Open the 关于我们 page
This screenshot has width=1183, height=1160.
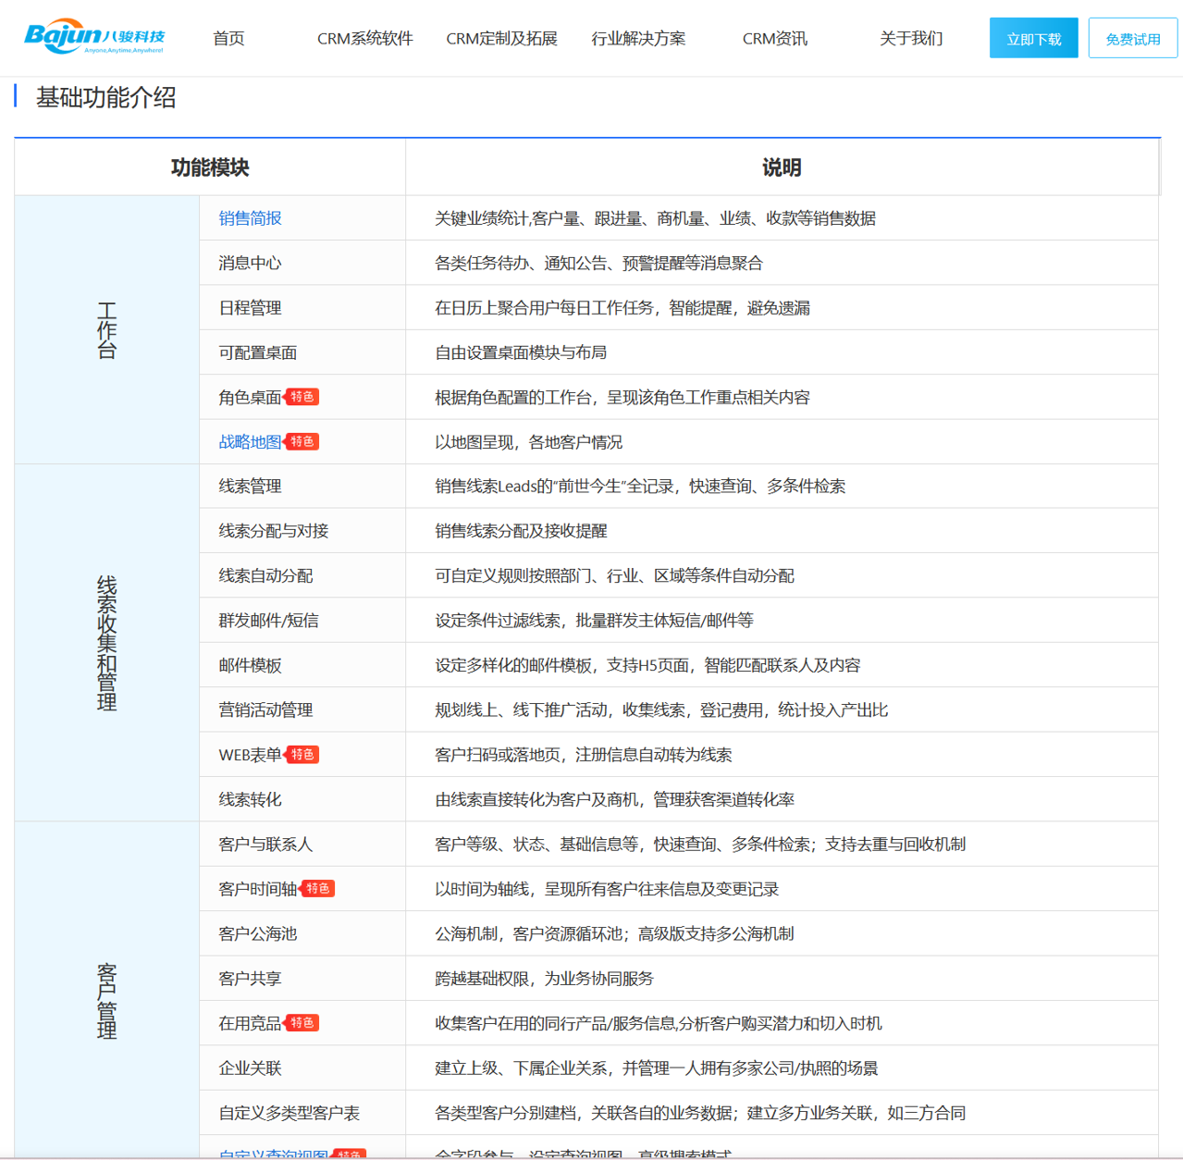[x=911, y=39]
